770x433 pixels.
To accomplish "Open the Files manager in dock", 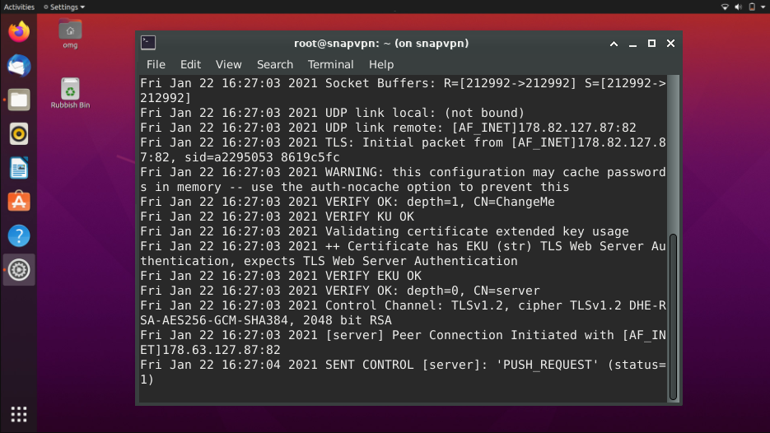I will (19, 100).
